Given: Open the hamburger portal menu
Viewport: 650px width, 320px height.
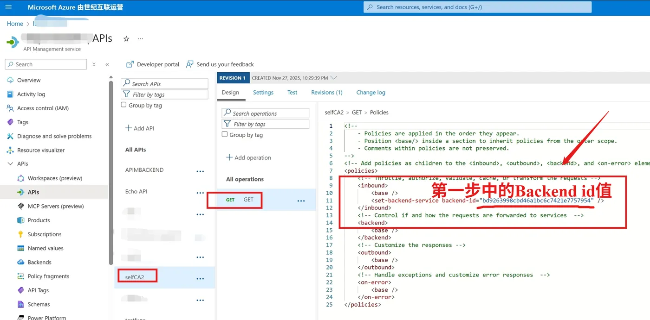Looking at the screenshot, I should (x=8, y=7).
